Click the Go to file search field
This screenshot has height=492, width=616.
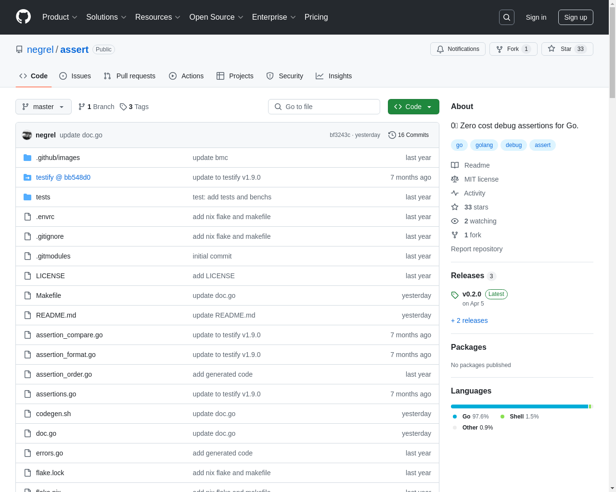324,107
